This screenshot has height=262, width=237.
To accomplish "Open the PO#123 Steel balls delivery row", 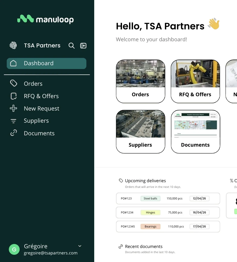I will (168, 198).
